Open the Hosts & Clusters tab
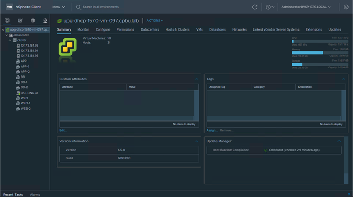Screen dimensions: 353x197 click(178, 29)
